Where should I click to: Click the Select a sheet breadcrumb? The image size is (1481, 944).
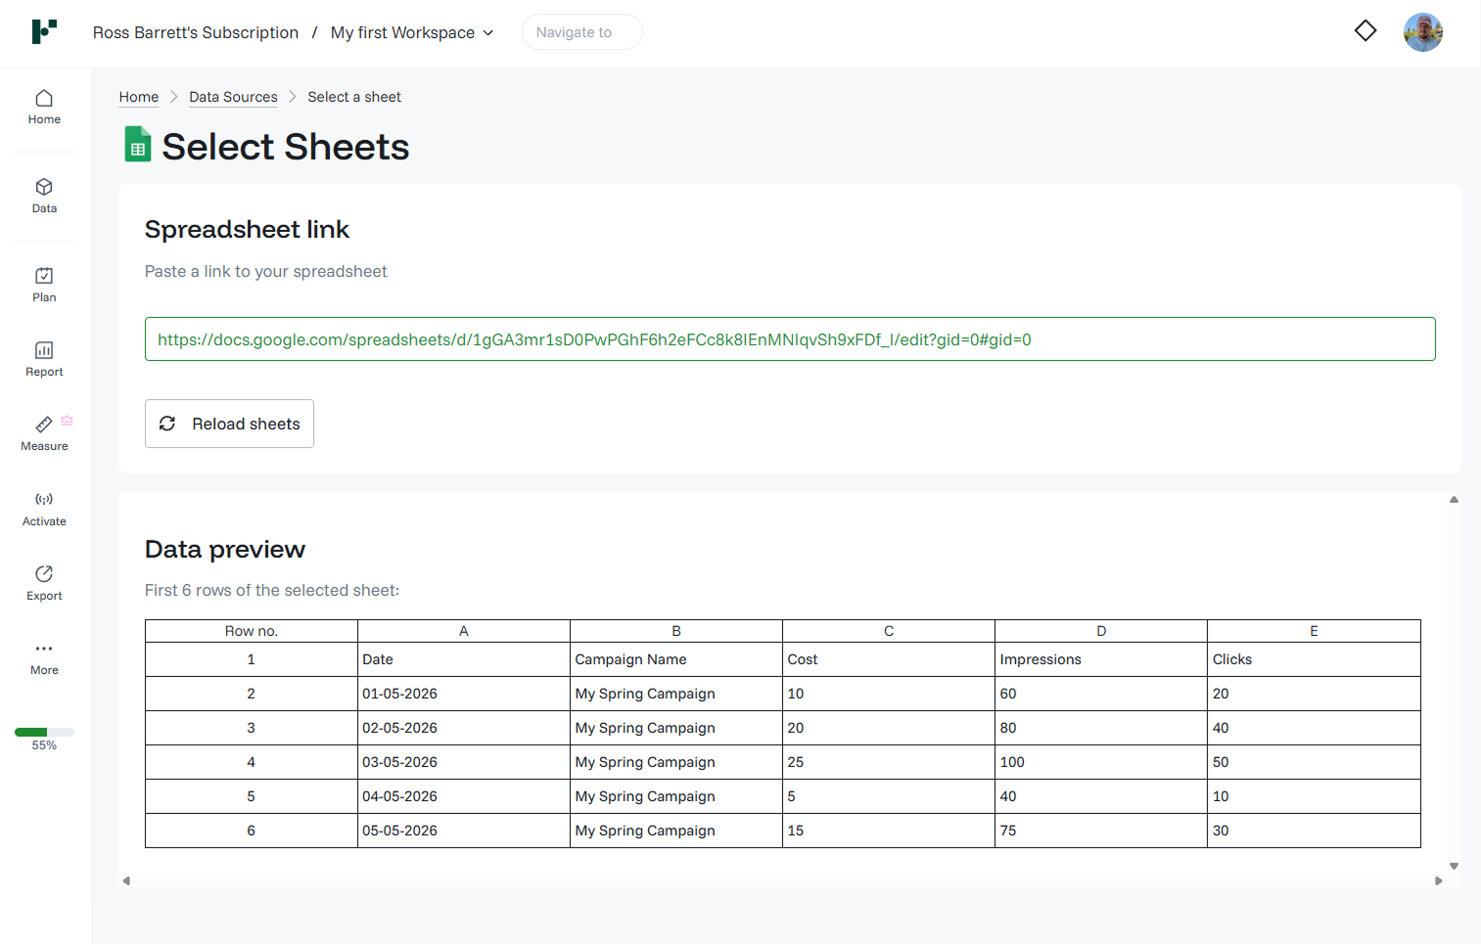coord(354,97)
